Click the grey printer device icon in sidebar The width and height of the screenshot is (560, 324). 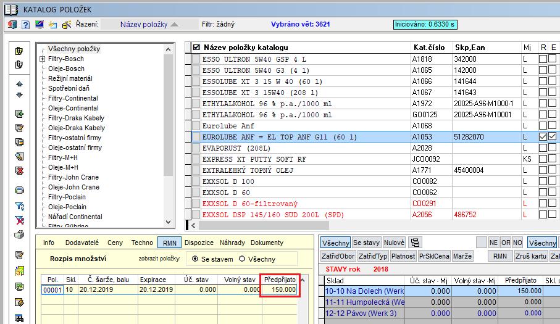point(19,235)
